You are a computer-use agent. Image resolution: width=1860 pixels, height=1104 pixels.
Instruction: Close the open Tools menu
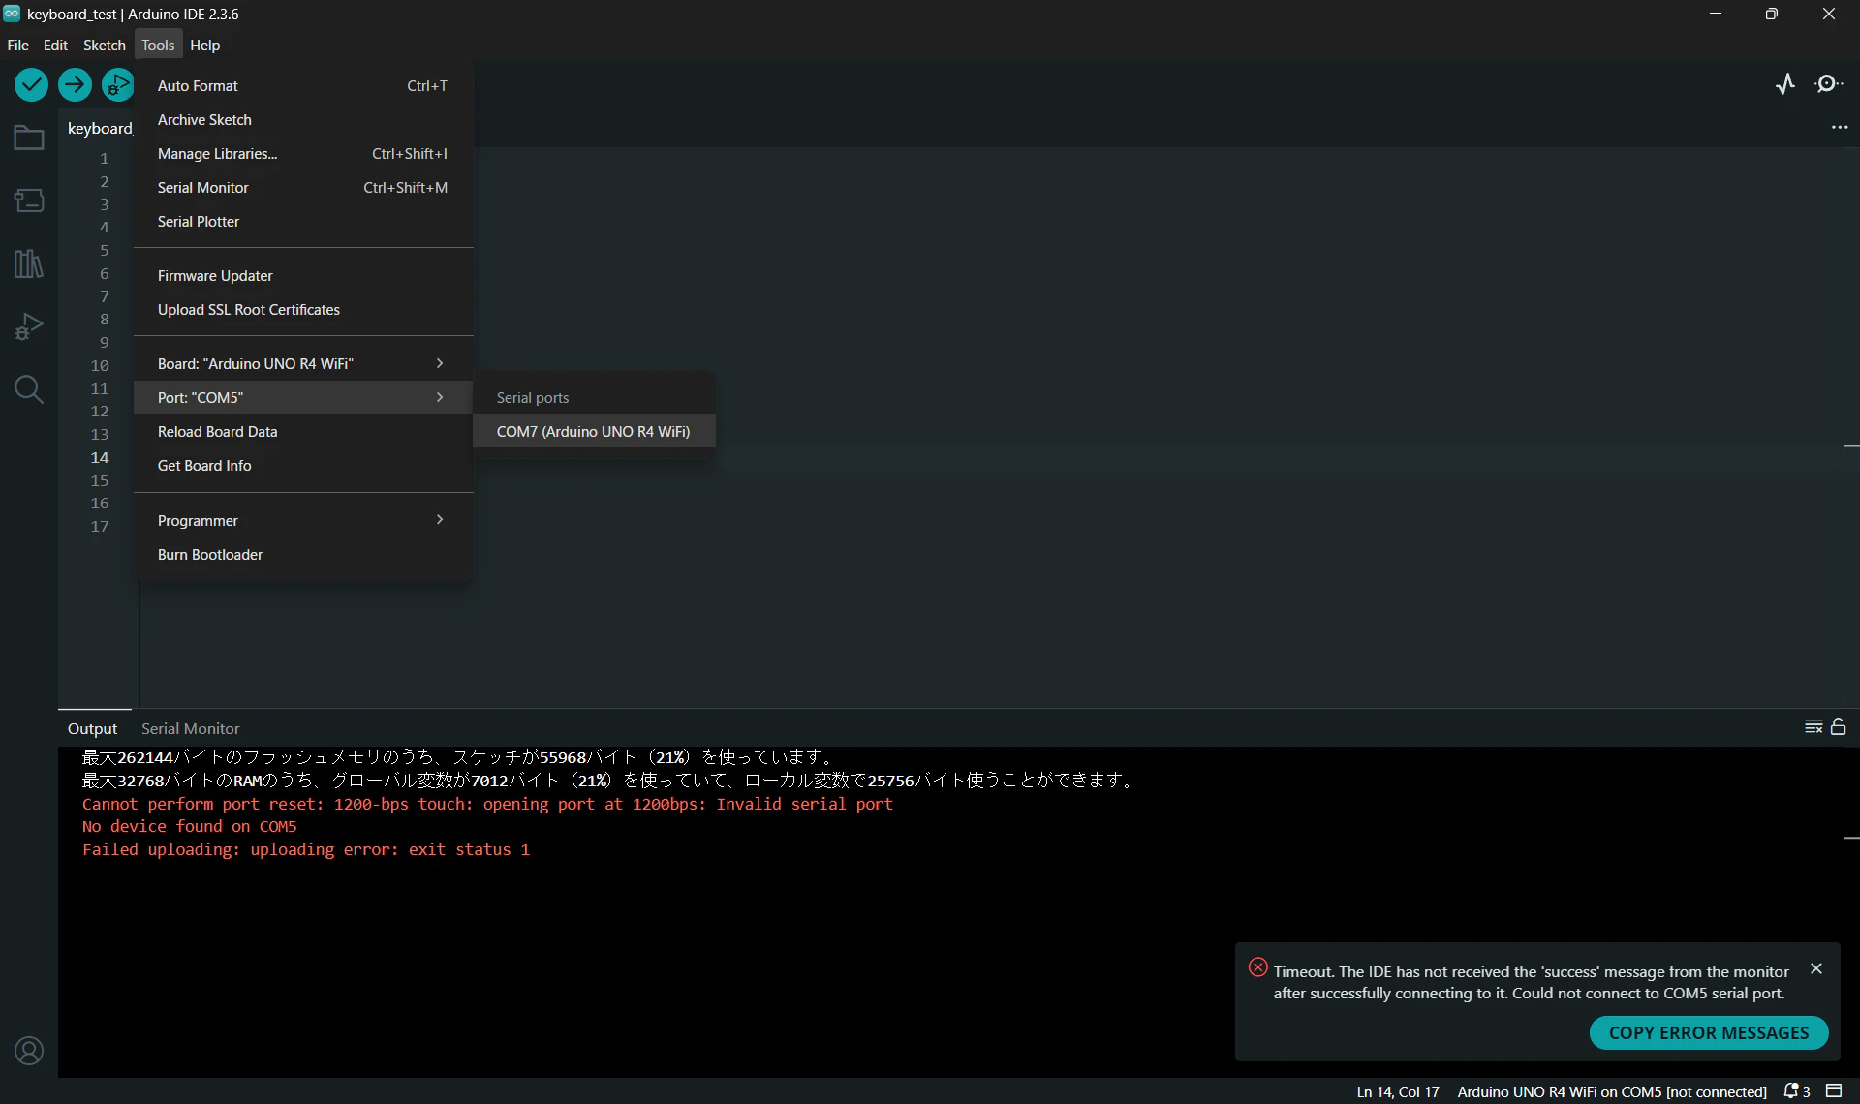point(158,46)
